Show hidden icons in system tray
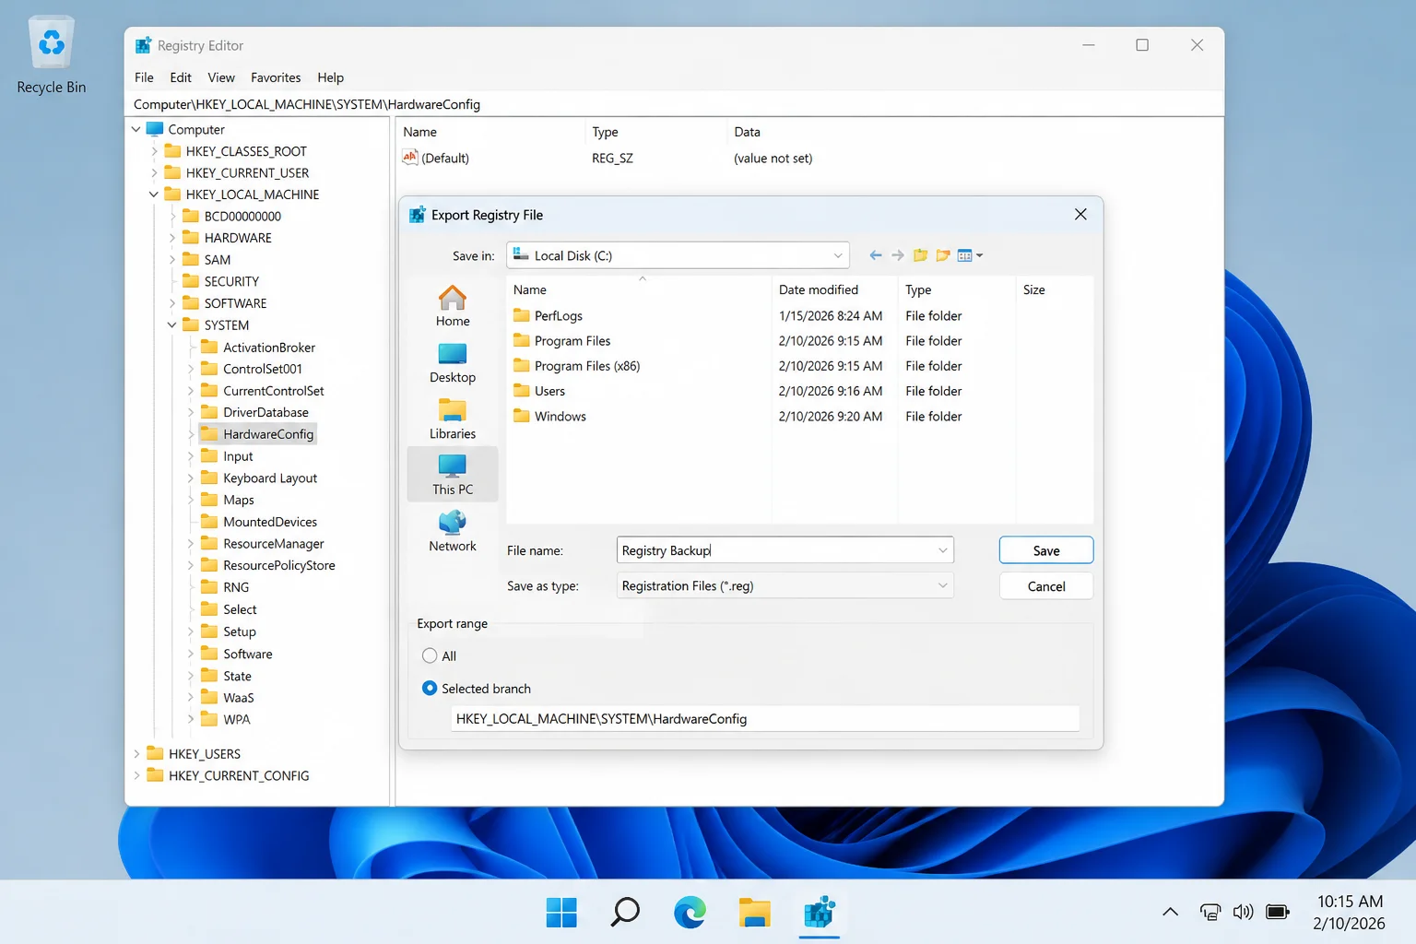 1170,912
